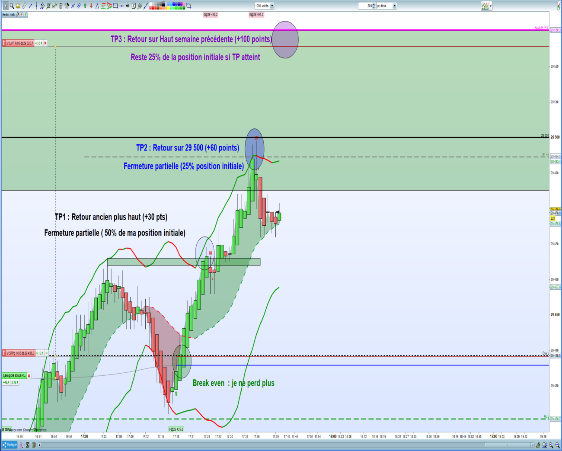
Task: Click the 0@29 460,2 trade marker
Action: coord(211,15)
